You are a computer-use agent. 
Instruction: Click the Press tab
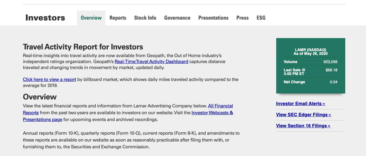click(x=242, y=18)
